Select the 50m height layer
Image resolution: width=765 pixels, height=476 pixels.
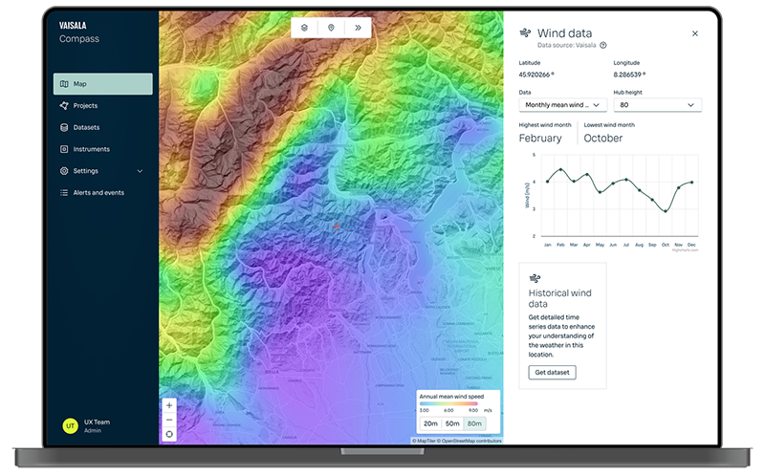point(452,423)
